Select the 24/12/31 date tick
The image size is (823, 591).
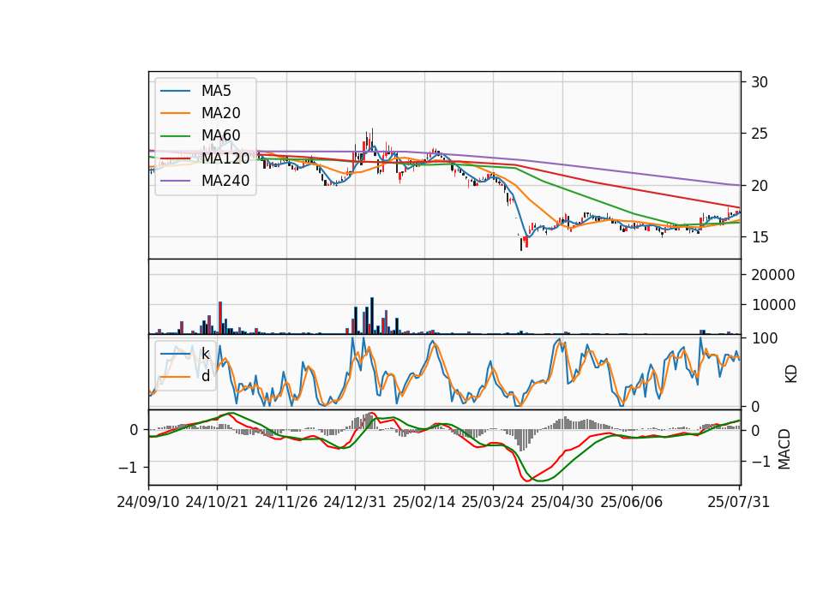pos(355,502)
